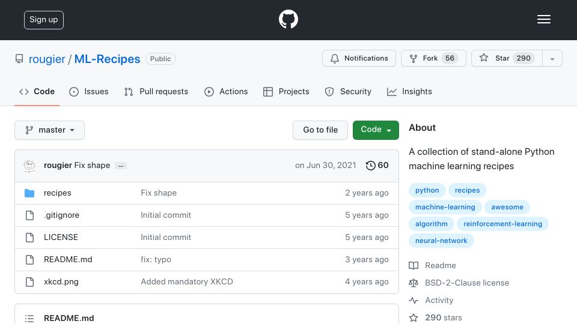Open README.md in the file list

tap(68, 259)
